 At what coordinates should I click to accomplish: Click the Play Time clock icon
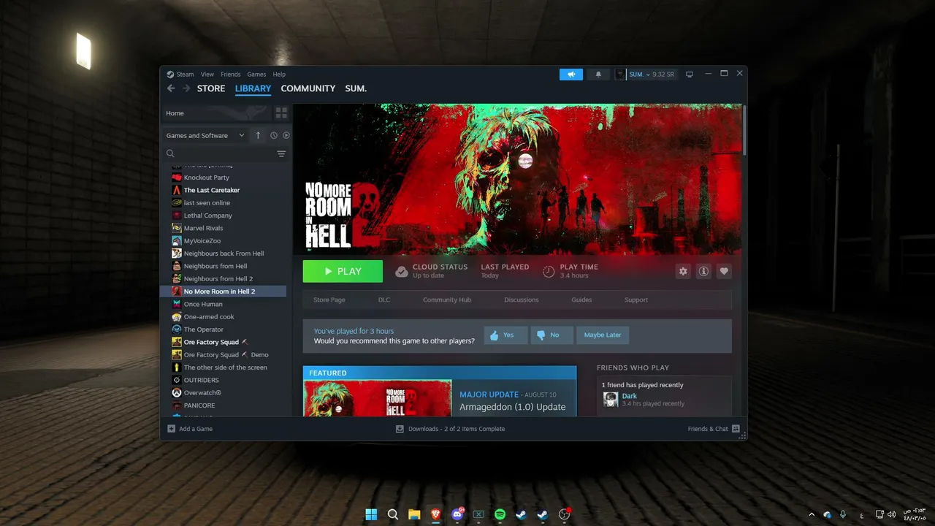click(549, 272)
